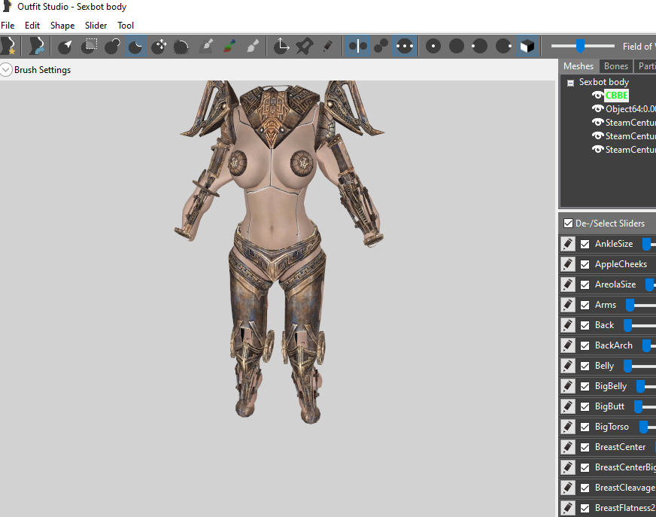Viewport: 656px width, 517px height.
Task: Select the Move brush tool
Action: tap(159, 46)
